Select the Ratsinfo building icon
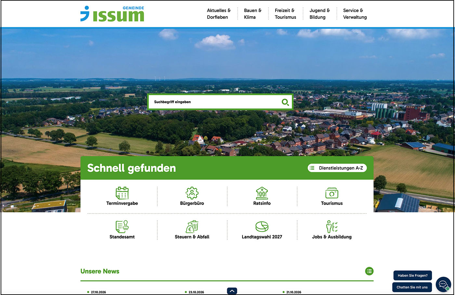This screenshot has width=455, height=295. tap(262, 193)
